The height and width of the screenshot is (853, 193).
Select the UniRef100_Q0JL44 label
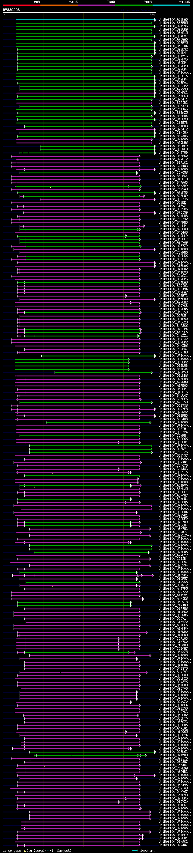point(173,53)
